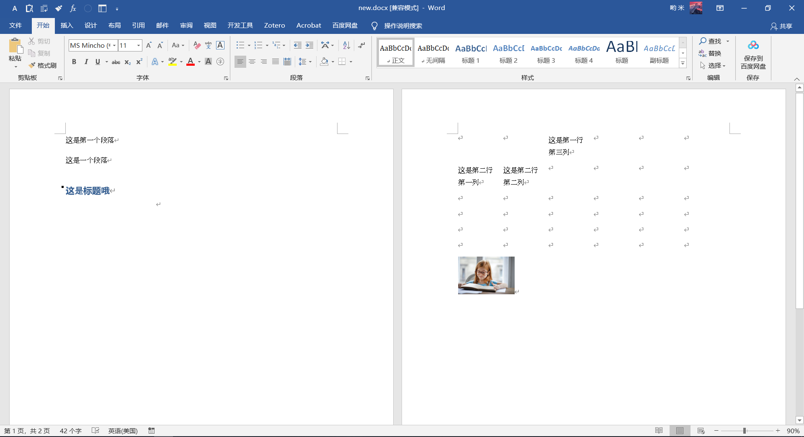Image resolution: width=804 pixels, height=437 pixels.
Task: Click the superscript icon
Action: 139,62
